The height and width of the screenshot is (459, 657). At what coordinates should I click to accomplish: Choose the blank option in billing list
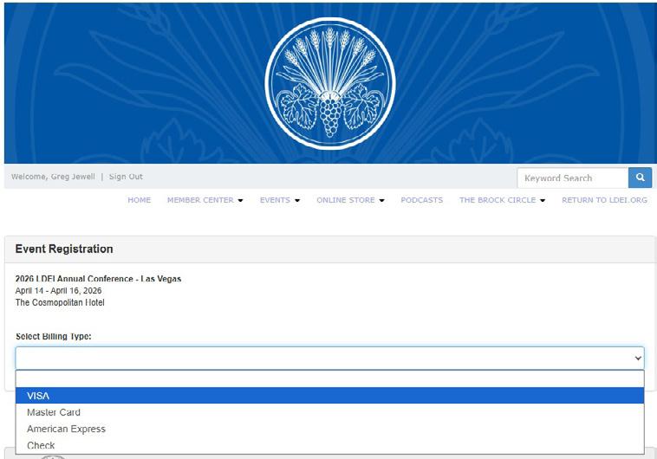click(x=329, y=379)
